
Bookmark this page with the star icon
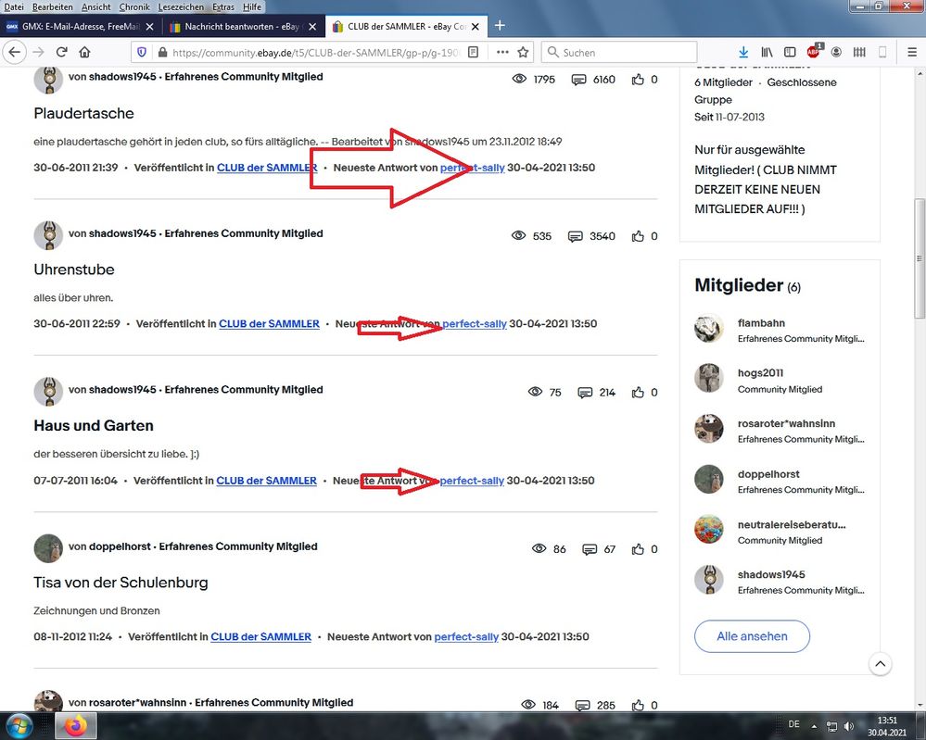point(523,53)
